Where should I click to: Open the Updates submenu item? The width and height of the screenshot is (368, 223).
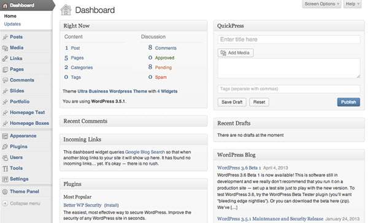tap(12, 24)
